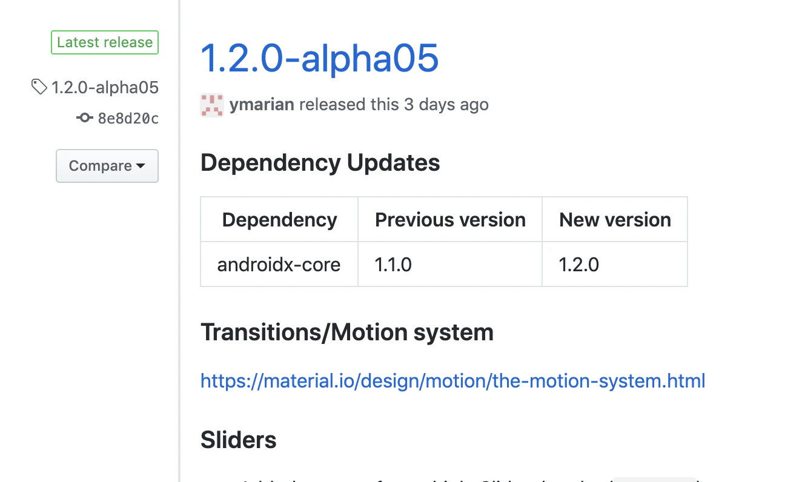802x482 pixels.
Task: Click the commit icon next to 8e8d20c
Action: tap(85, 117)
